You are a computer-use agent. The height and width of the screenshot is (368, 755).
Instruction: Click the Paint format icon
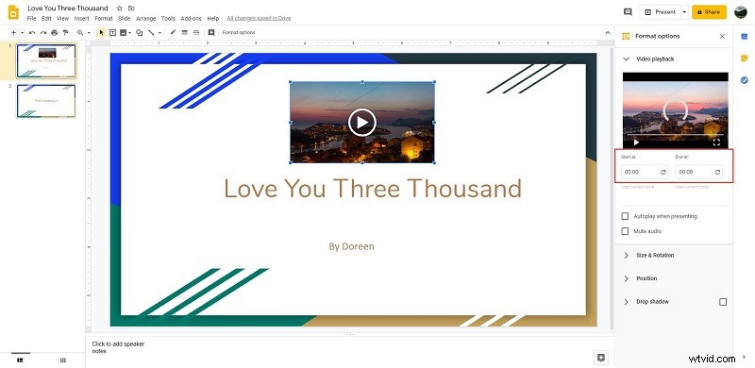coord(65,33)
